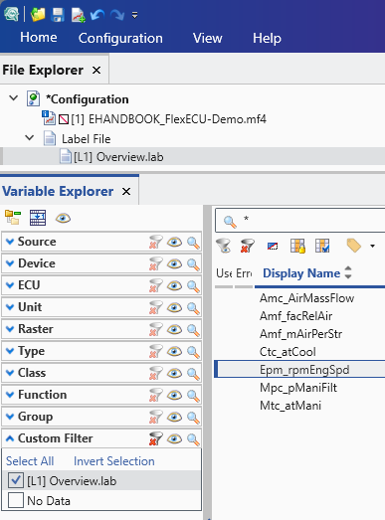Redo the last action
Screen dimensions: 385x520
click(x=116, y=15)
